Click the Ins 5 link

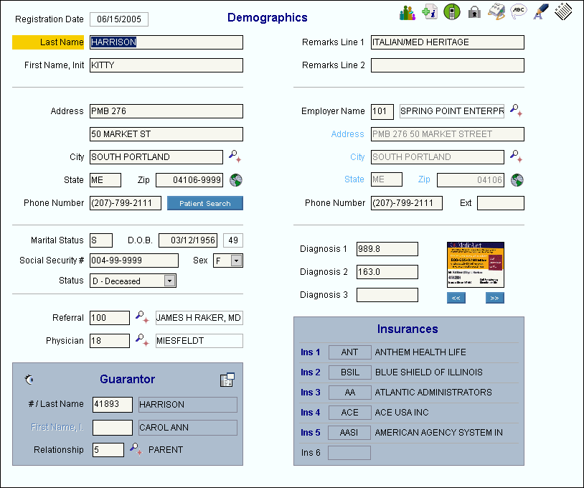click(x=310, y=433)
